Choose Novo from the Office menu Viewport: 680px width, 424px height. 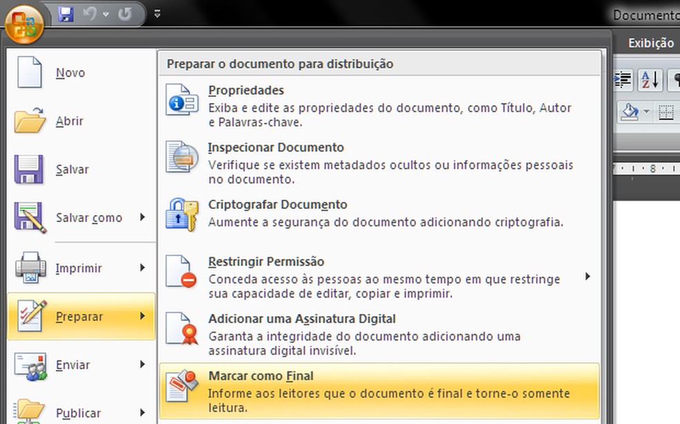coord(70,73)
